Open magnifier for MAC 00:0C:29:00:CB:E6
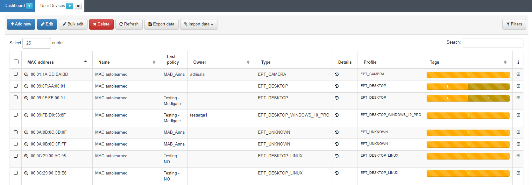 [26, 173]
